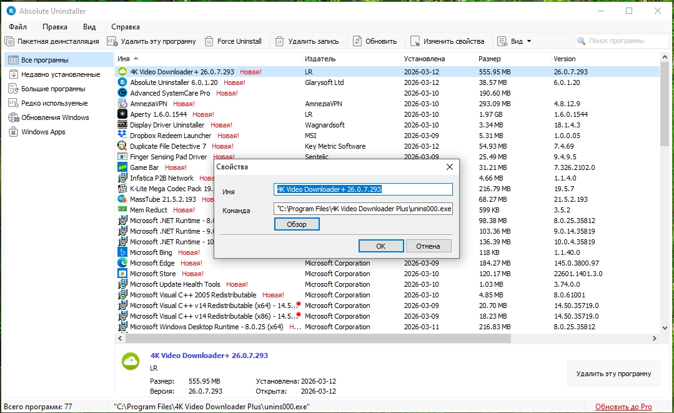Click the Absolute Uninstaller row icon
This screenshot has width=674, height=413.
coord(122,82)
